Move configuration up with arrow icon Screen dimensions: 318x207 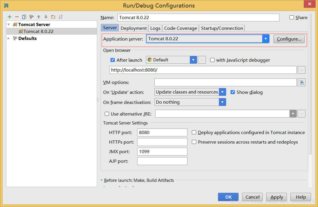coord(39,17)
